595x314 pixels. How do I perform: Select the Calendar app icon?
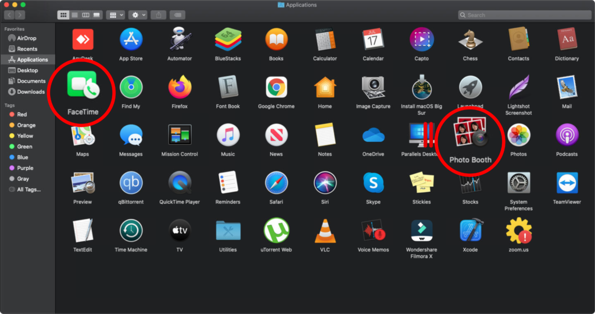[374, 39]
